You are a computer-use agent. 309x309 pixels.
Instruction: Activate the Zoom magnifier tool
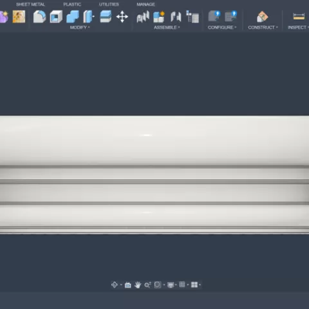pos(147,285)
